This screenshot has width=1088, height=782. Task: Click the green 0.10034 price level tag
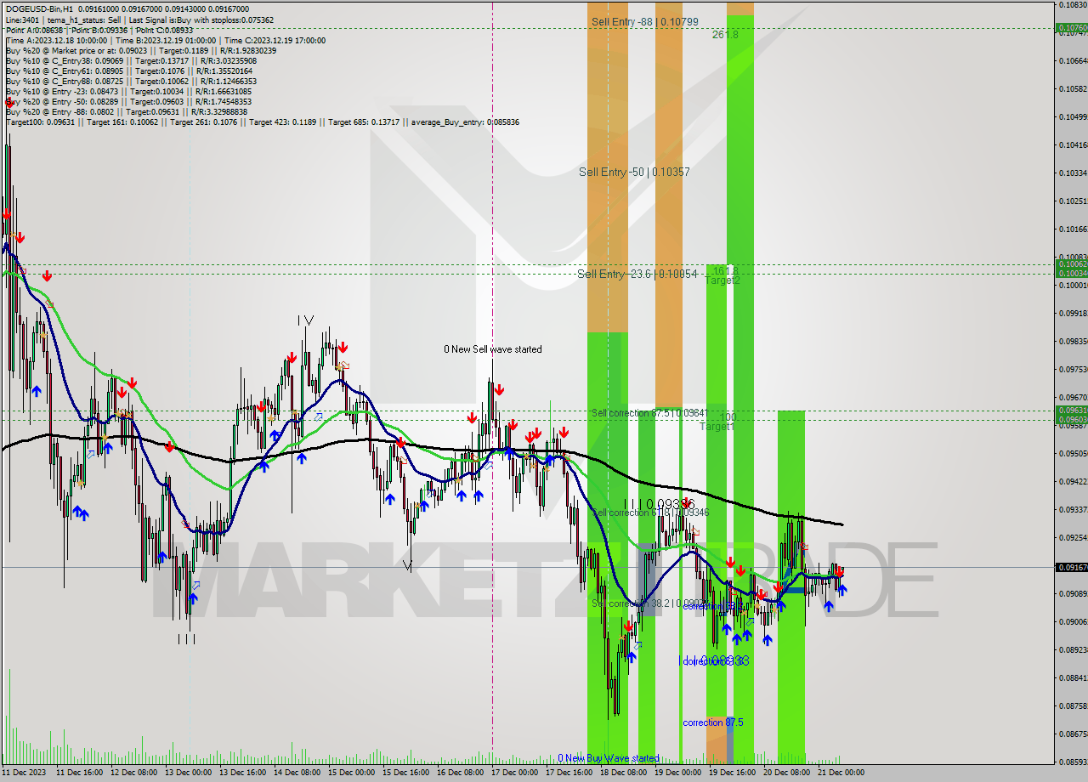click(1071, 274)
